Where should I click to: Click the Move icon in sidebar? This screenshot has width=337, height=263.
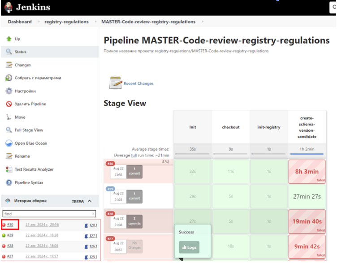[x=9, y=117]
